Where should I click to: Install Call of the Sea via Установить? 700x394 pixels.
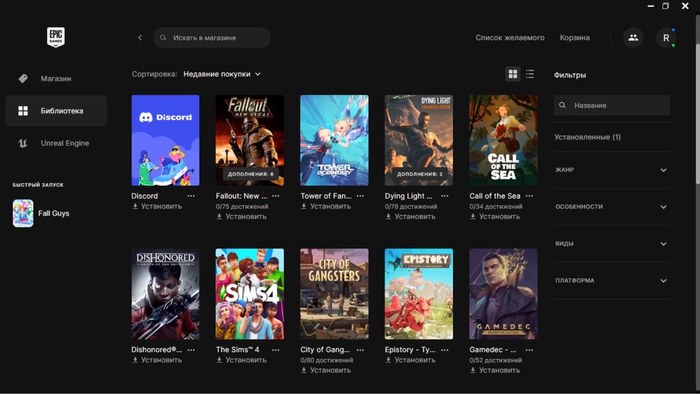(x=496, y=216)
